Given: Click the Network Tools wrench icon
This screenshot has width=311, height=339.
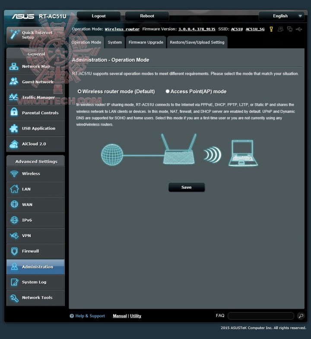Looking at the screenshot, I should [x=15, y=298].
